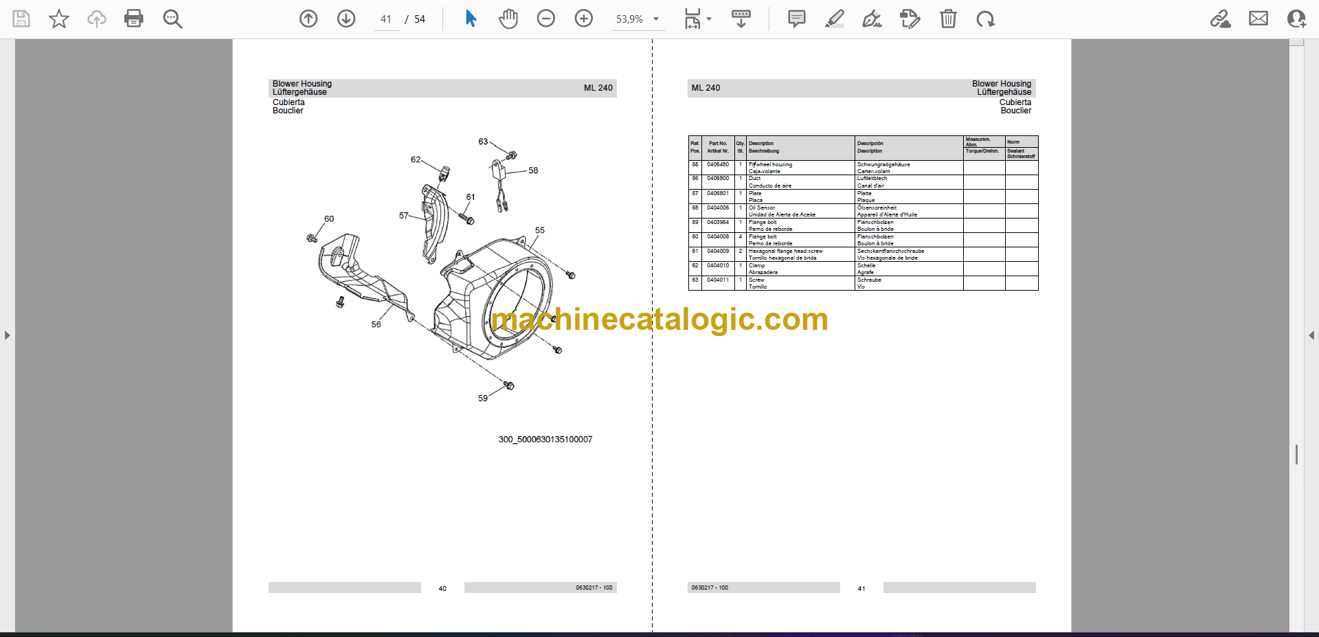Image resolution: width=1319 pixels, height=637 pixels.
Task: Zoom in with the plus button
Action: click(584, 19)
